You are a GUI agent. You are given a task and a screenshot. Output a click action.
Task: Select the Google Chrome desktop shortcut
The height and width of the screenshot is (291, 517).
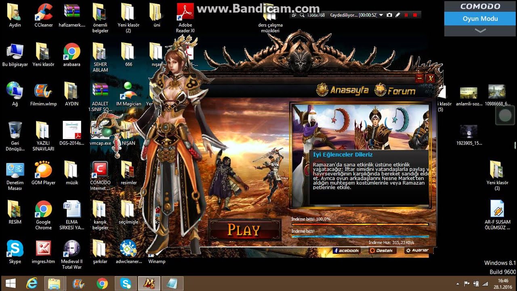tap(43, 215)
